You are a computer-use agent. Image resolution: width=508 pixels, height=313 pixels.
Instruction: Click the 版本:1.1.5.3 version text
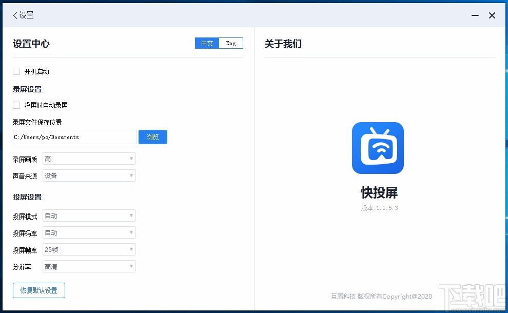coord(379,208)
